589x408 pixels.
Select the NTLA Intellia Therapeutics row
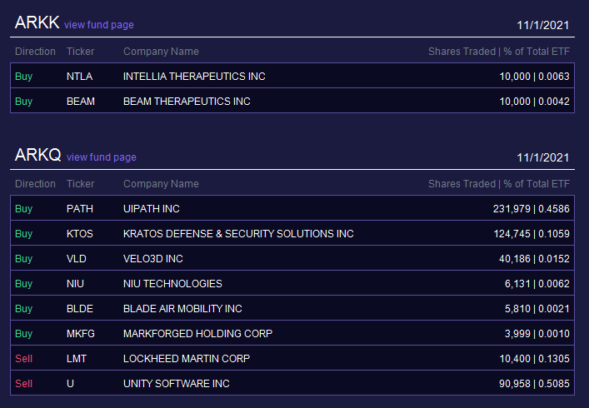pos(292,76)
